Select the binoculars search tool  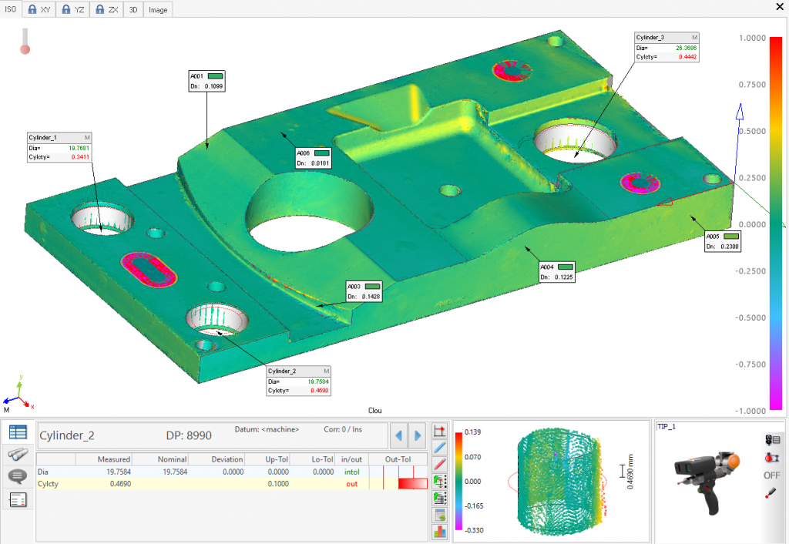pos(18,455)
